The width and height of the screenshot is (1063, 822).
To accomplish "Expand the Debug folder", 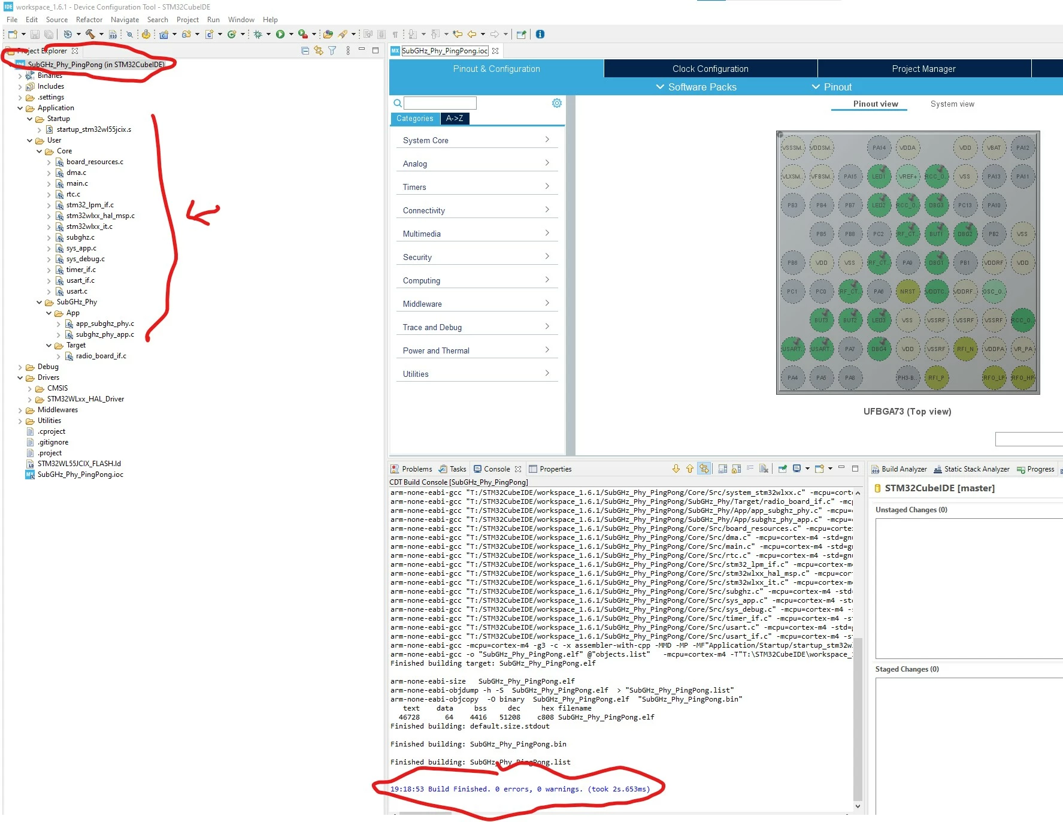I will (20, 367).
